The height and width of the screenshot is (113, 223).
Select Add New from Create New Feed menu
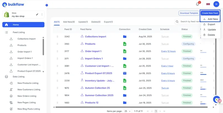pos(210,19)
